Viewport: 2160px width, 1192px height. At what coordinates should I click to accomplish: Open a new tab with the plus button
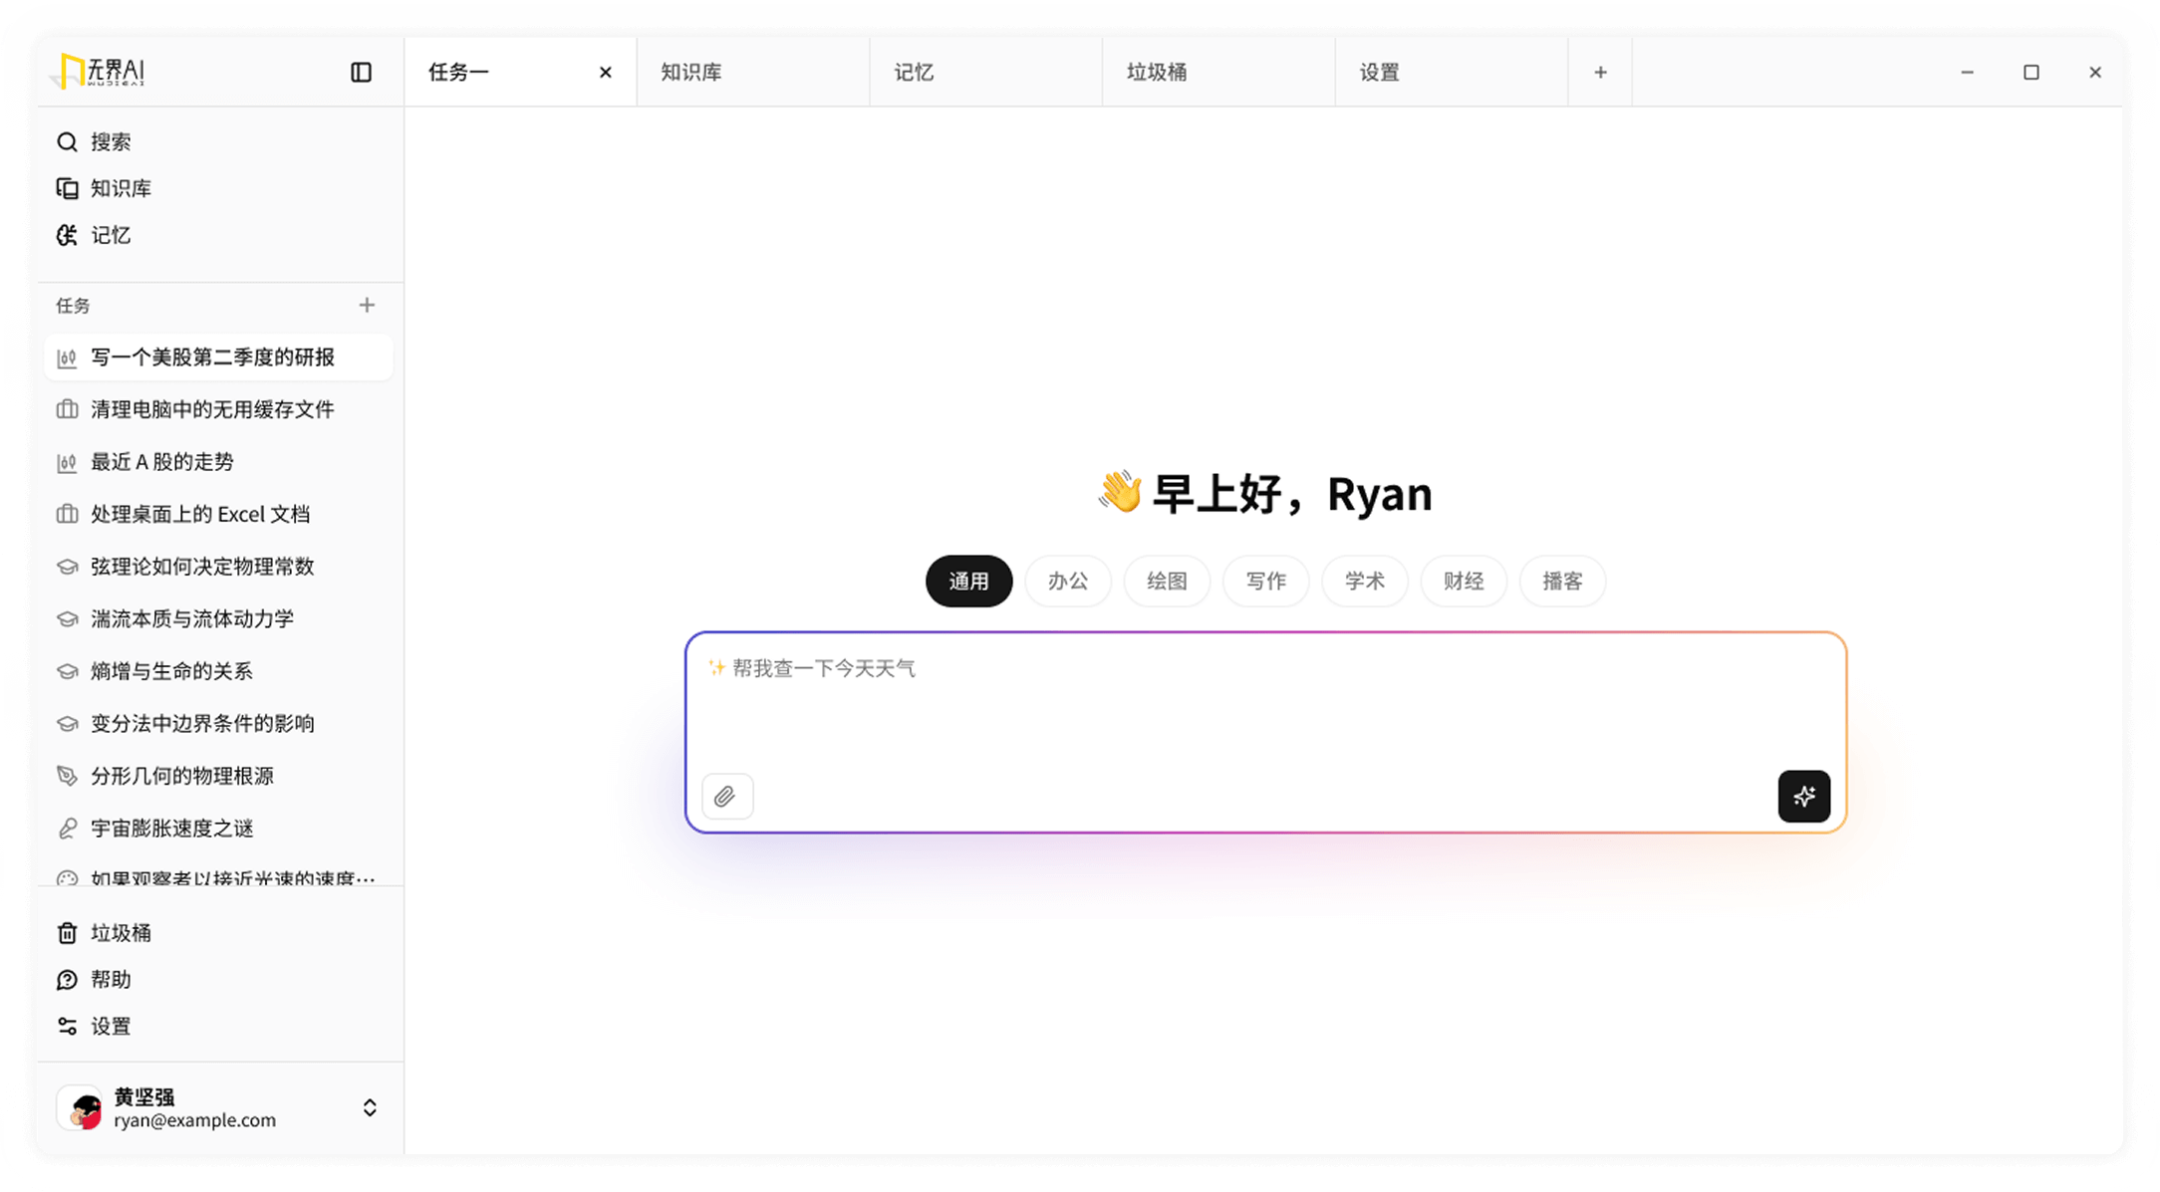click(1600, 72)
